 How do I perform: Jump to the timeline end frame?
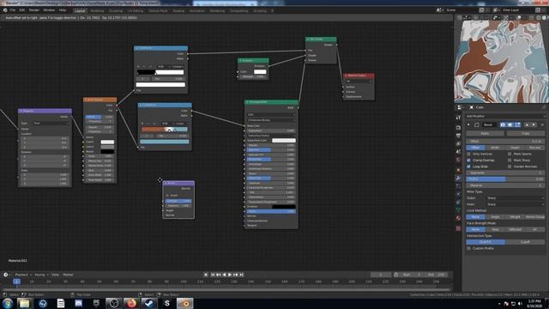[242, 275]
